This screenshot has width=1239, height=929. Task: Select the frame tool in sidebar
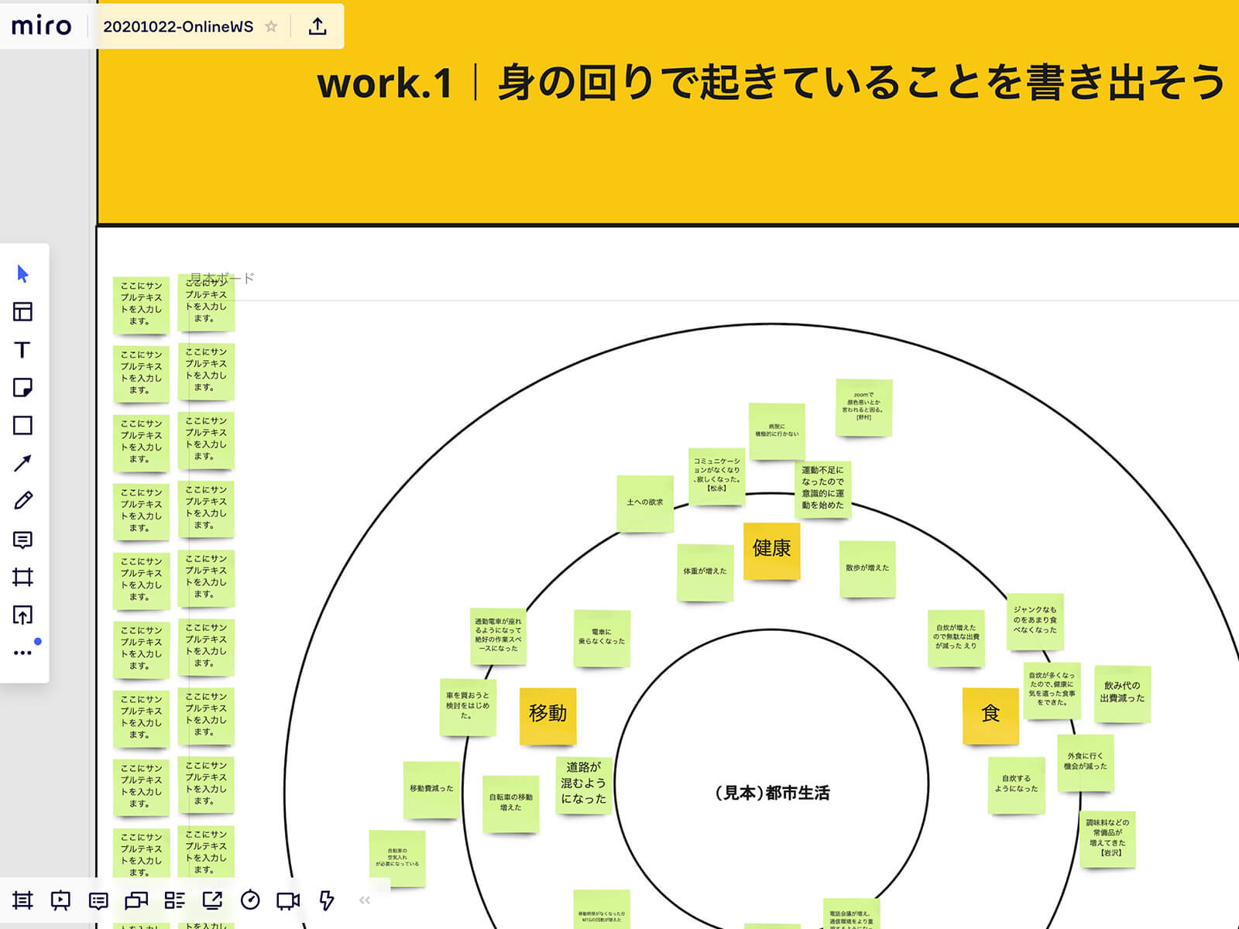22,577
